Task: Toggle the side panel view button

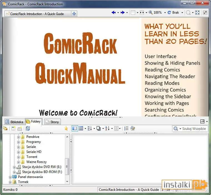Action: 75,128
